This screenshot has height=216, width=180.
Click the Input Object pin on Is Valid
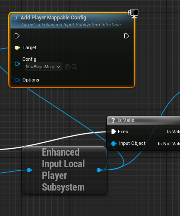point(114,144)
